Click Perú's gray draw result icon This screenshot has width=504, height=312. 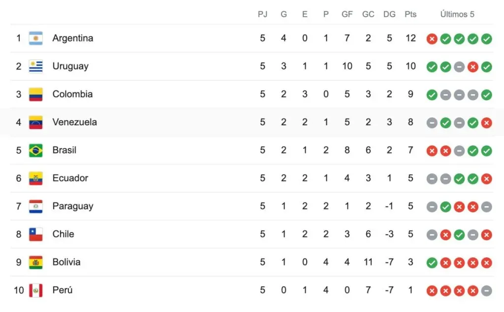(486, 291)
